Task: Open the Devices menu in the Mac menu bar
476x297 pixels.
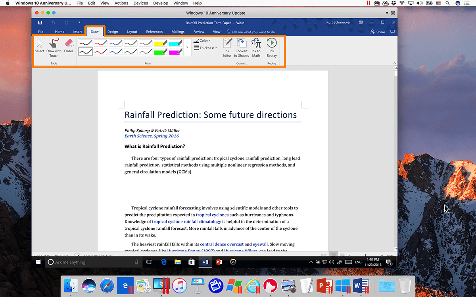Action: point(141,3)
